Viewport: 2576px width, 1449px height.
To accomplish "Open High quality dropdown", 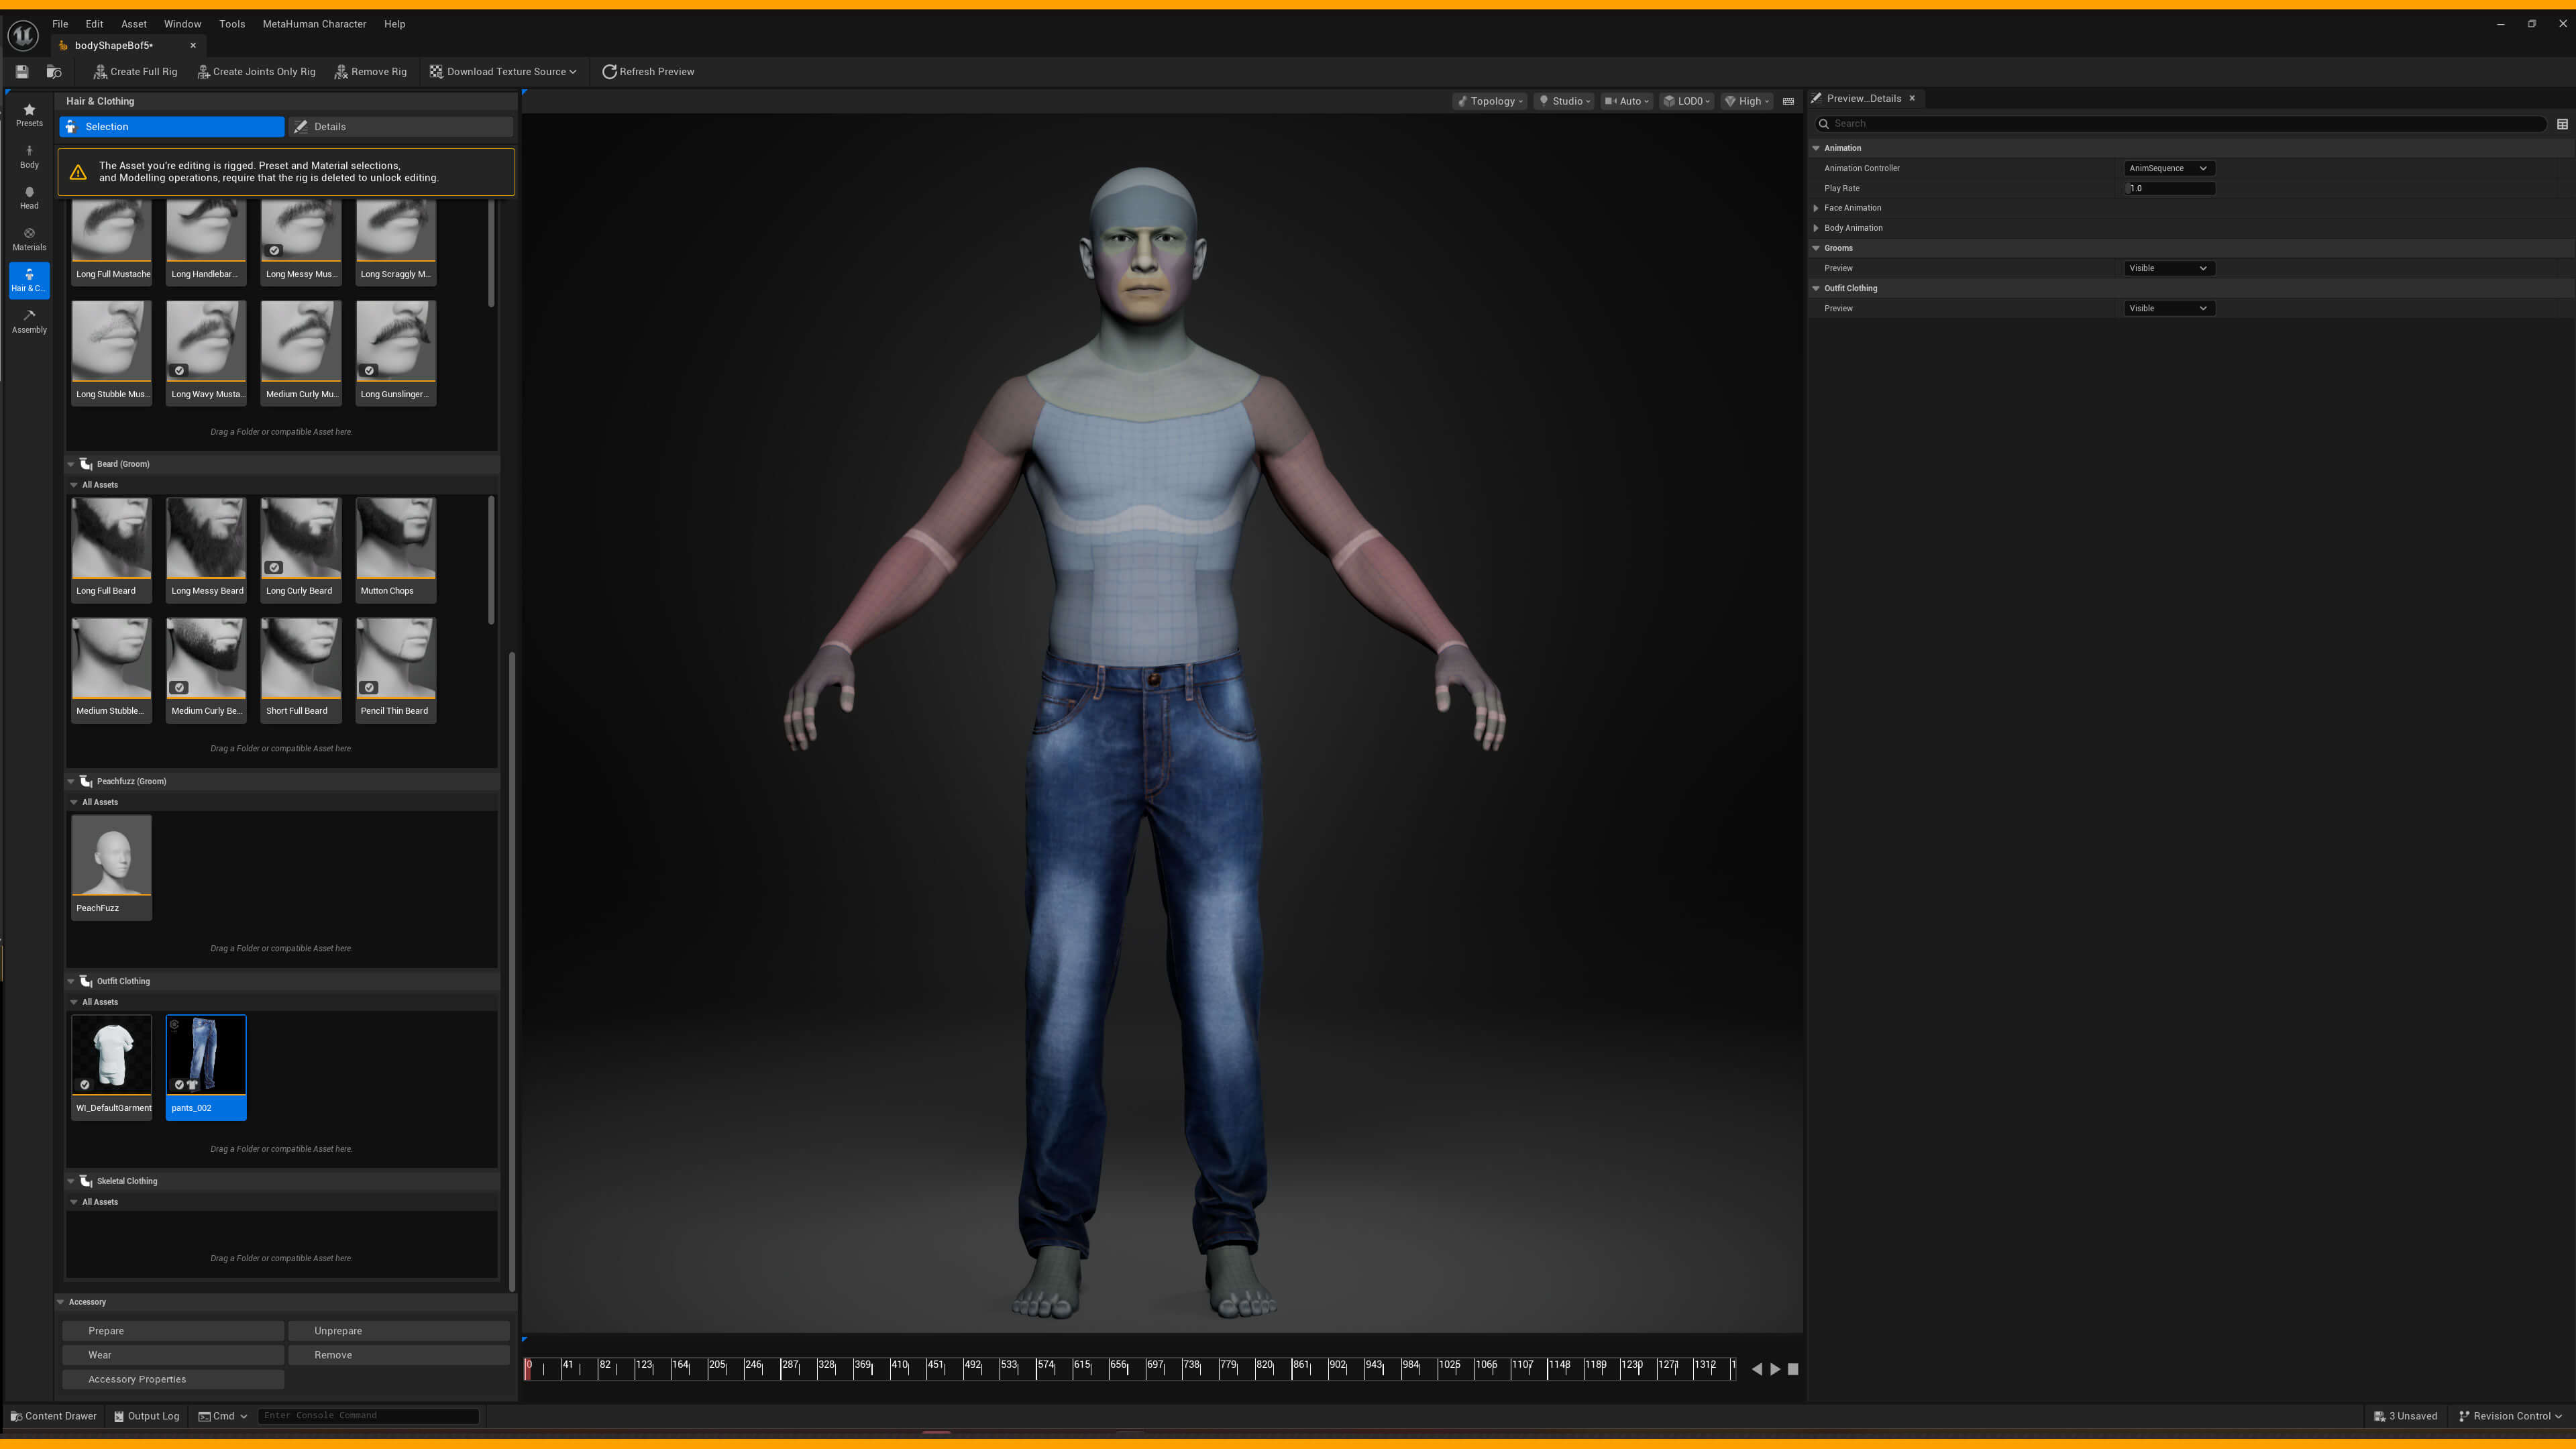I will 1747,101.
